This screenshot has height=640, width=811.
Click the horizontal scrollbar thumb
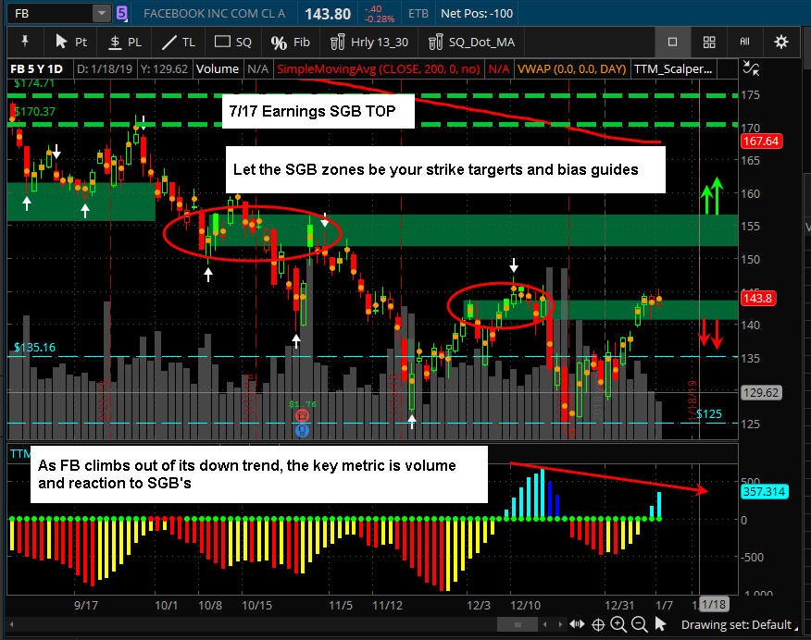click(518, 624)
